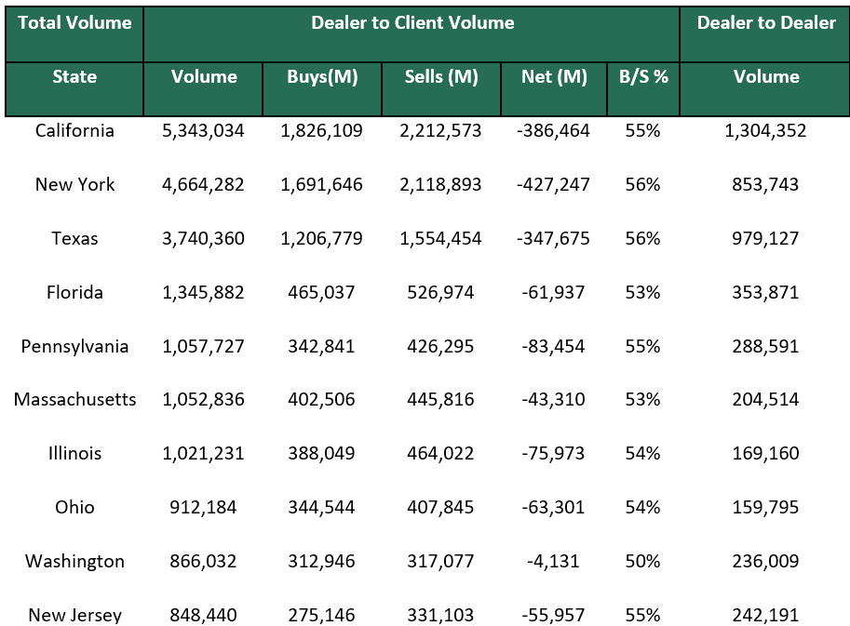Viewport: 850px width, 626px height.
Task: Select Washington's dealer to dealer volume 236,009
Action: pyautogui.click(x=764, y=561)
